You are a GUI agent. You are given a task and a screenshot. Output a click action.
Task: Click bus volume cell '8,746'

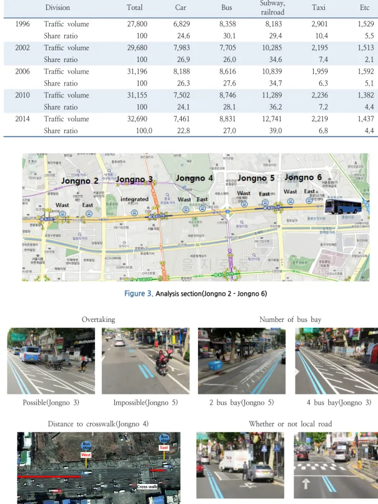pos(228,95)
